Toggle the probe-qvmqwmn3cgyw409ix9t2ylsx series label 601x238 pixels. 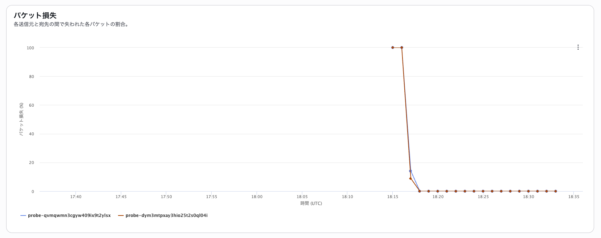(x=69, y=216)
